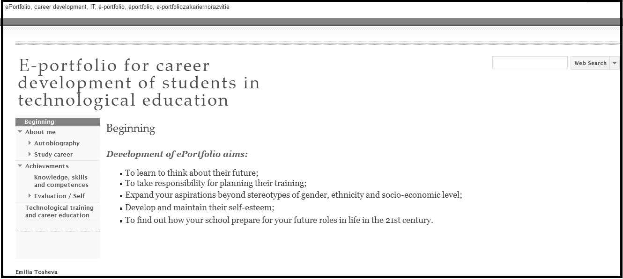Click the Web Search button
The image size is (623, 279).
590,63
